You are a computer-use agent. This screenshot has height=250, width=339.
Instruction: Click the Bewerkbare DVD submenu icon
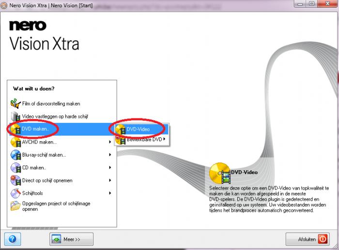click(x=121, y=140)
